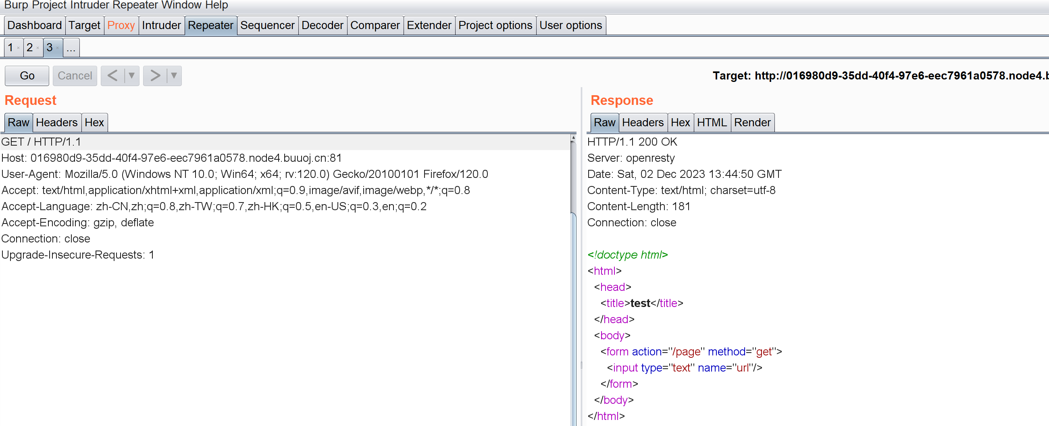Switch to the Intruder tool tab
Screen dimensions: 1049x426
pyautogui.click(x=161, y=25)
